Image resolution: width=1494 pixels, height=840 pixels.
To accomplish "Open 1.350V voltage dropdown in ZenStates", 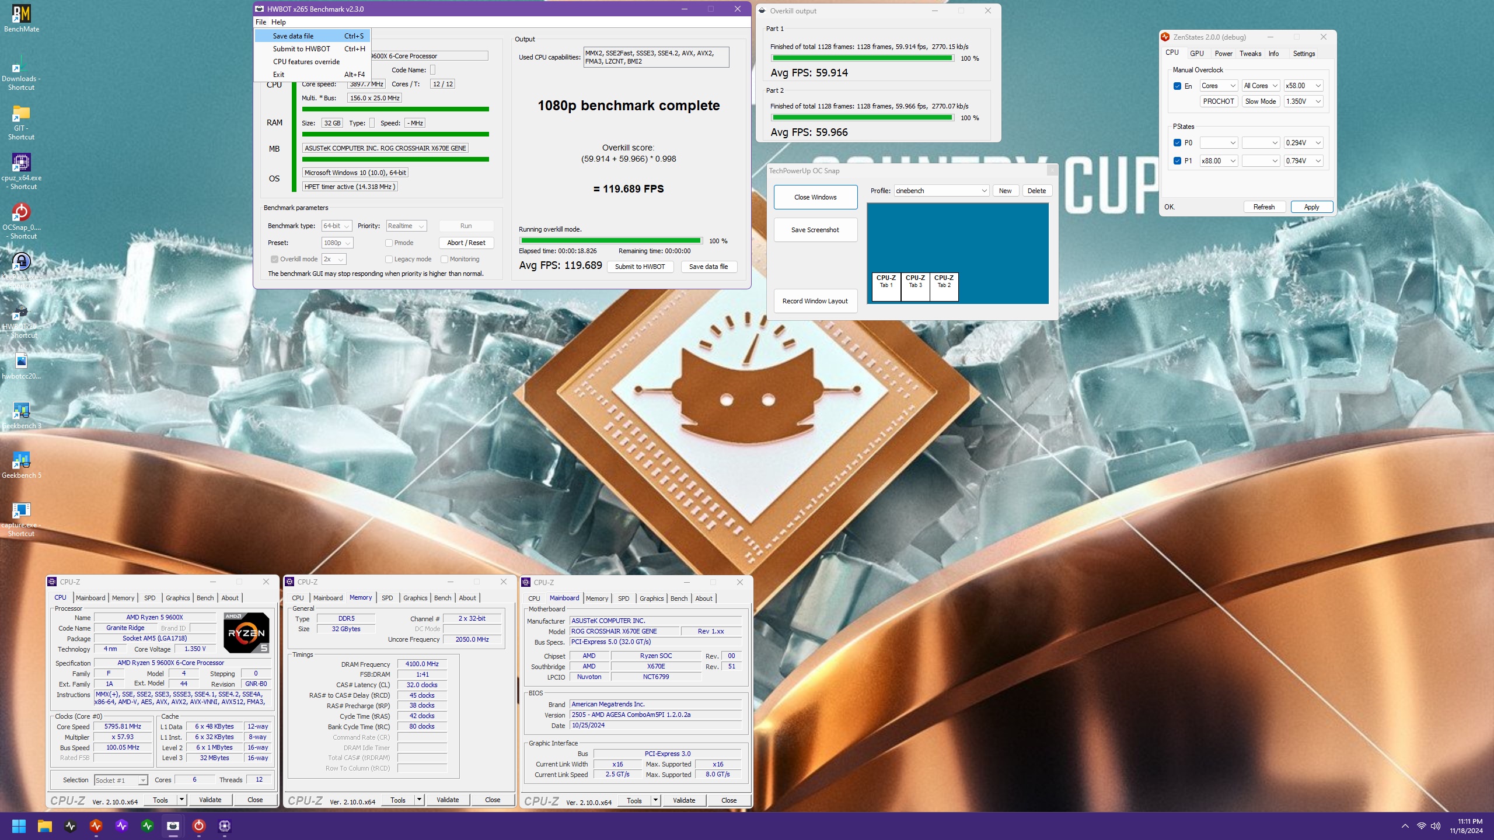I will pyautogui.click(x=1303, y=101).
